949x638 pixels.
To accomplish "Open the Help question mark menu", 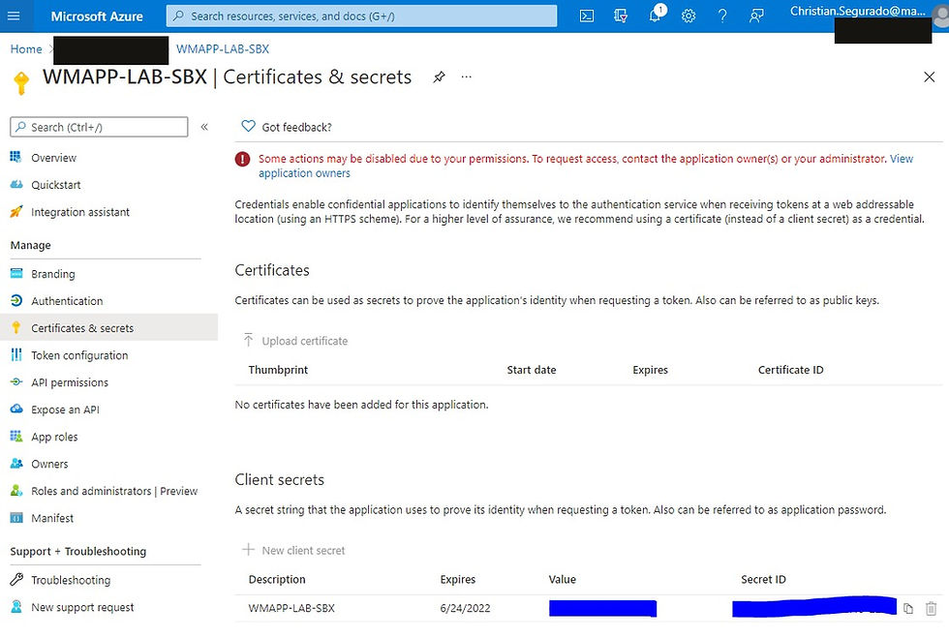I will click(722, 16).
